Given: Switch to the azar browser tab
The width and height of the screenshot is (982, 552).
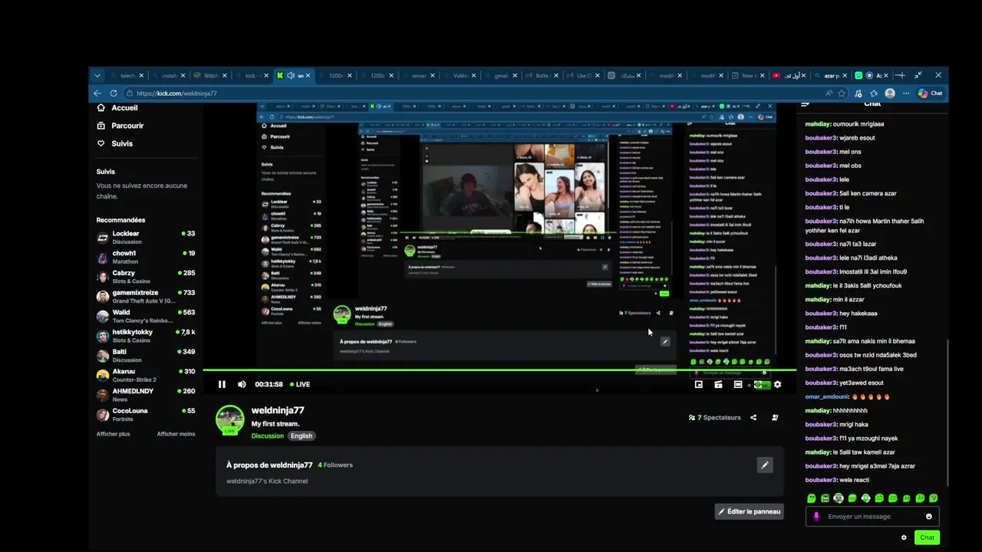Looking at the screenshot, I should pyautogui.click(x=832, y=76).
